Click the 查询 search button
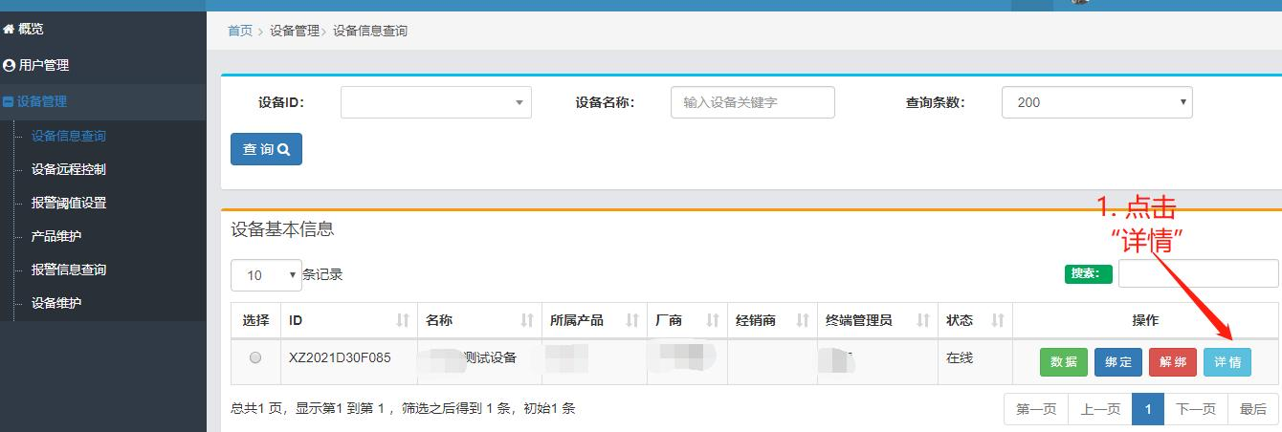Viewport: 1282px width, 432px height. (x=266, y=149)
